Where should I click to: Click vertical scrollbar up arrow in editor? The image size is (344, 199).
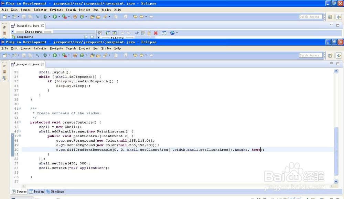[336, 71]
